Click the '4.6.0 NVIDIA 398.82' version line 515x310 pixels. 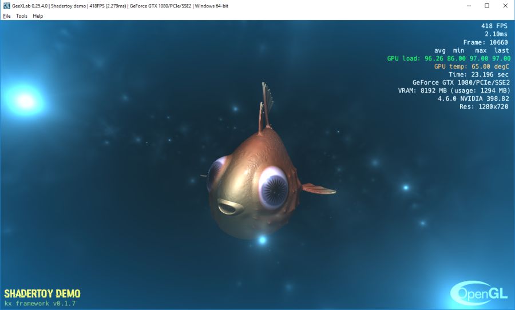pos(473,98)
